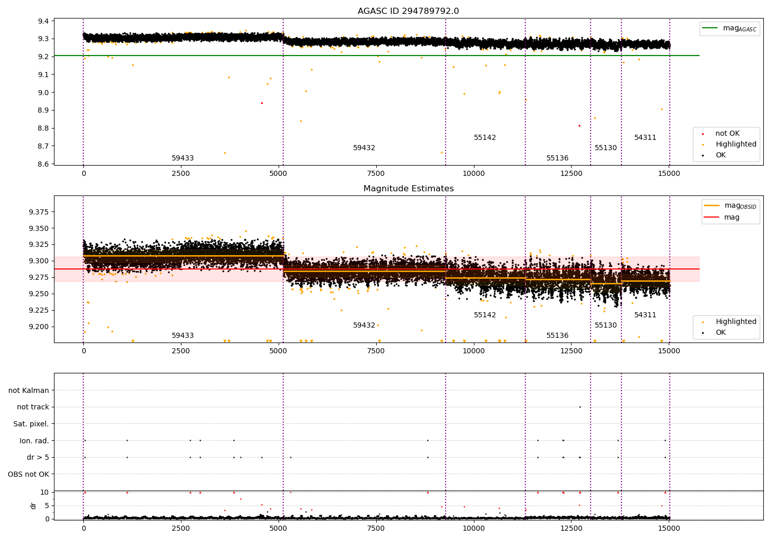Click obsid label 59433 in the top plot
The height and width of the screenshot is (540, 771).
tap(182, 158)
